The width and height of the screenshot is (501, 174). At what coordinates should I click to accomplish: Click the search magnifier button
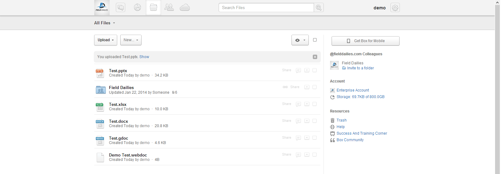pyautogui.click(x=319, y=7)
